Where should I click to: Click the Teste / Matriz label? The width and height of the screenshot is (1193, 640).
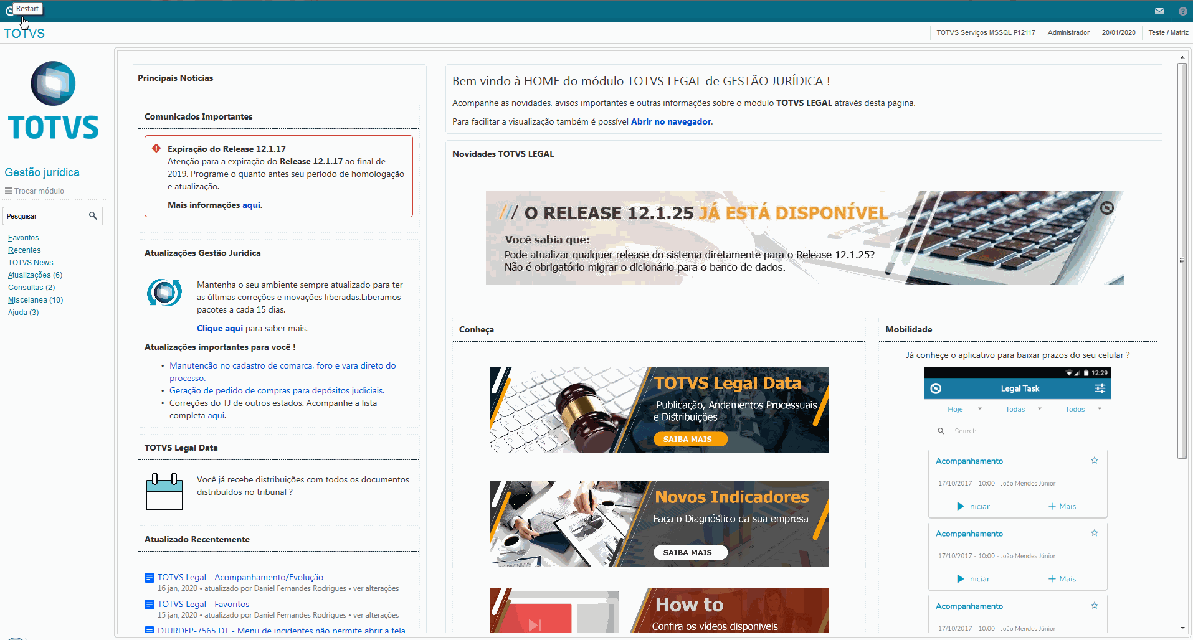(1168, 32)
